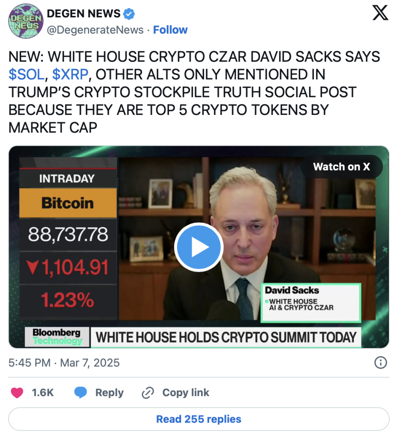Image resolution: width=397 pixels, height=439 pixels.
Task: Like the tweet with the heart icon
Action: click(x=17, y=393)
